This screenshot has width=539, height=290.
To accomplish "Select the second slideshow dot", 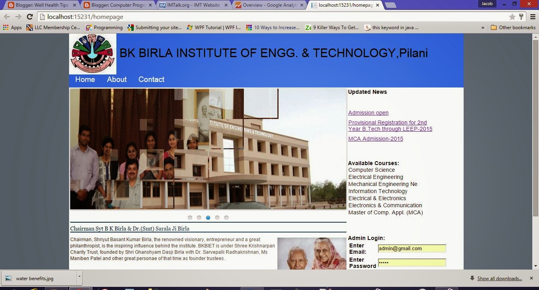I will [199, 217].
